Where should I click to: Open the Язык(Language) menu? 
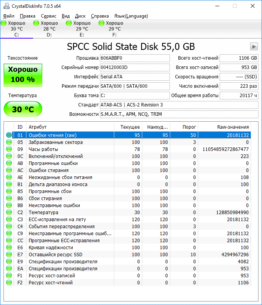pyautogui.click(x=131, y=16)
